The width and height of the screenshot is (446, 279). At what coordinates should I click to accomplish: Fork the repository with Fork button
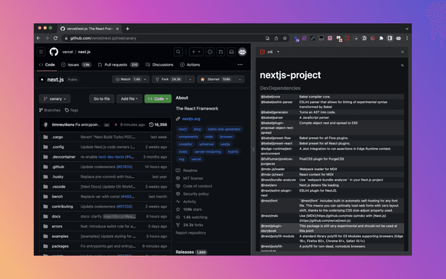[169, 80]
